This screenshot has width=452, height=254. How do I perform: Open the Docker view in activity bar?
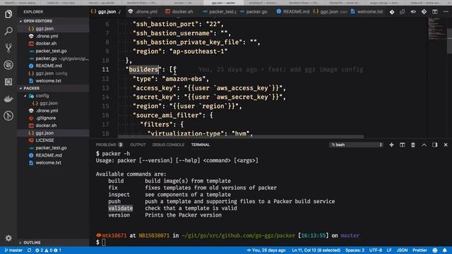click(x=8, y=99)
